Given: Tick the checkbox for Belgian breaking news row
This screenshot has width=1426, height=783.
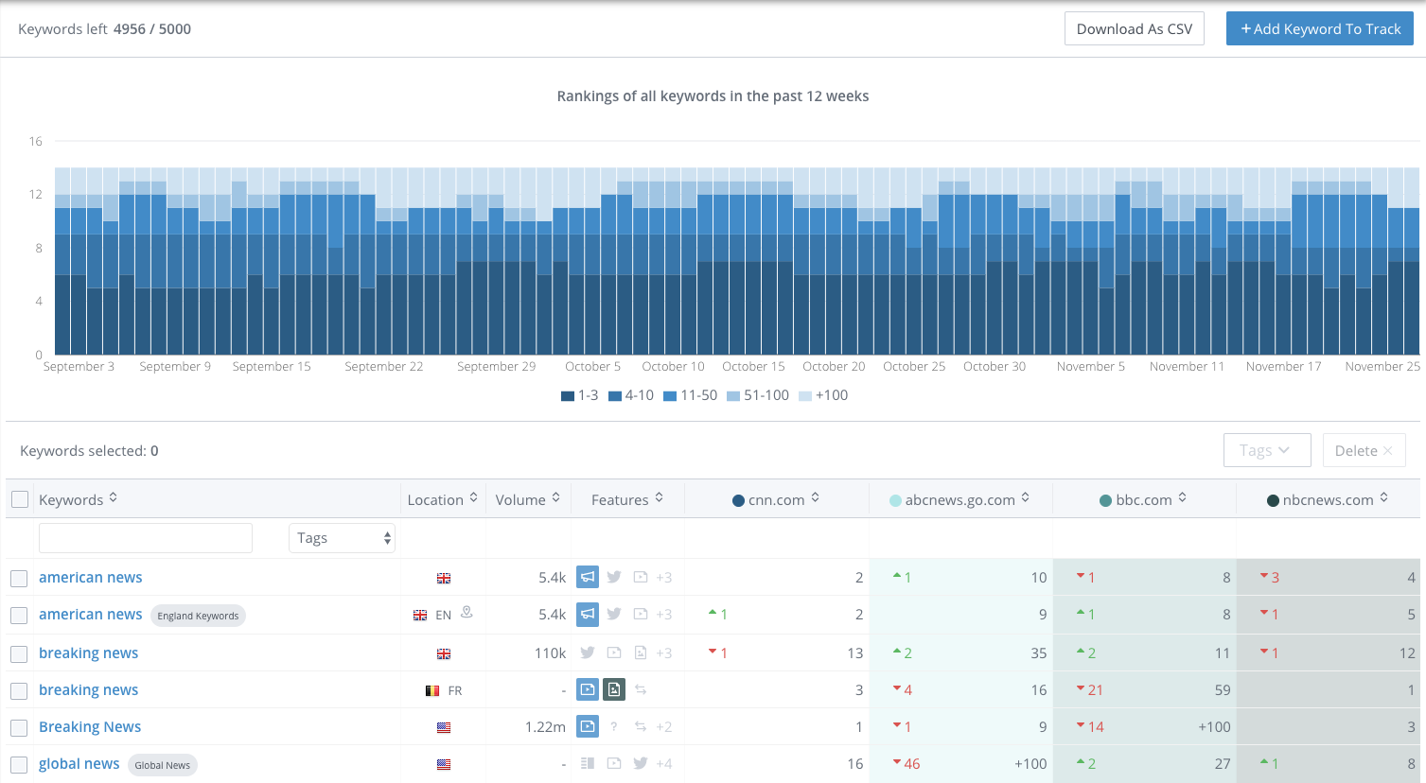Looking at the screenshot, I should pyautogui.click(x=19, y=690).
